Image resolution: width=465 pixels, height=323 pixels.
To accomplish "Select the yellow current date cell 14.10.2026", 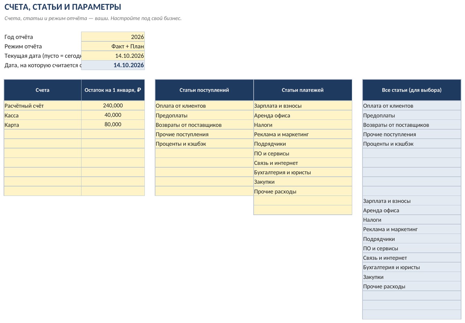I will (x=113, y=56).
